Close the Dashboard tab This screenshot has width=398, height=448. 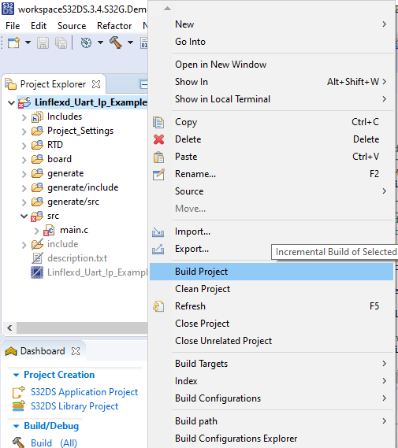pos(76,351)
